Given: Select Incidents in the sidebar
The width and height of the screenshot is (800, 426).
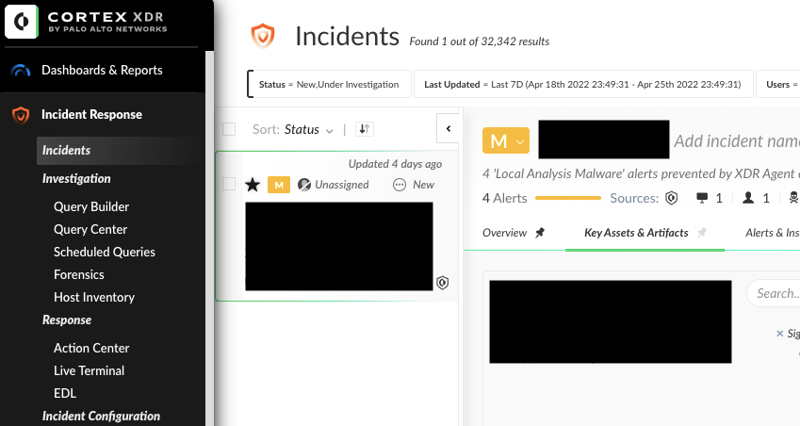Looking at the screenshot, I should click(66, 151).
